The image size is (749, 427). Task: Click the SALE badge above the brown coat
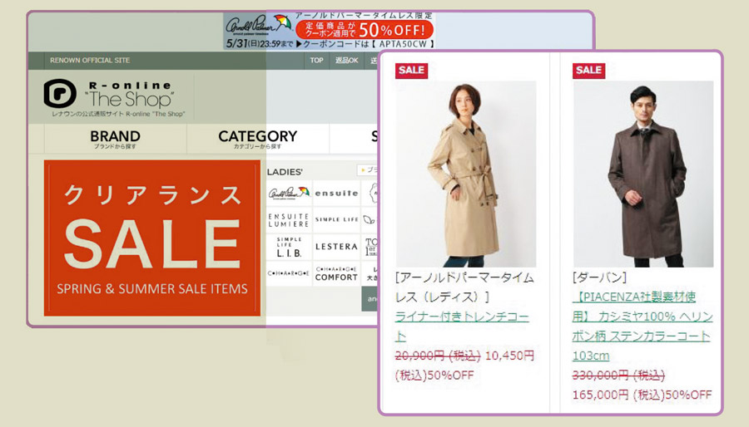tap(588, 71)
